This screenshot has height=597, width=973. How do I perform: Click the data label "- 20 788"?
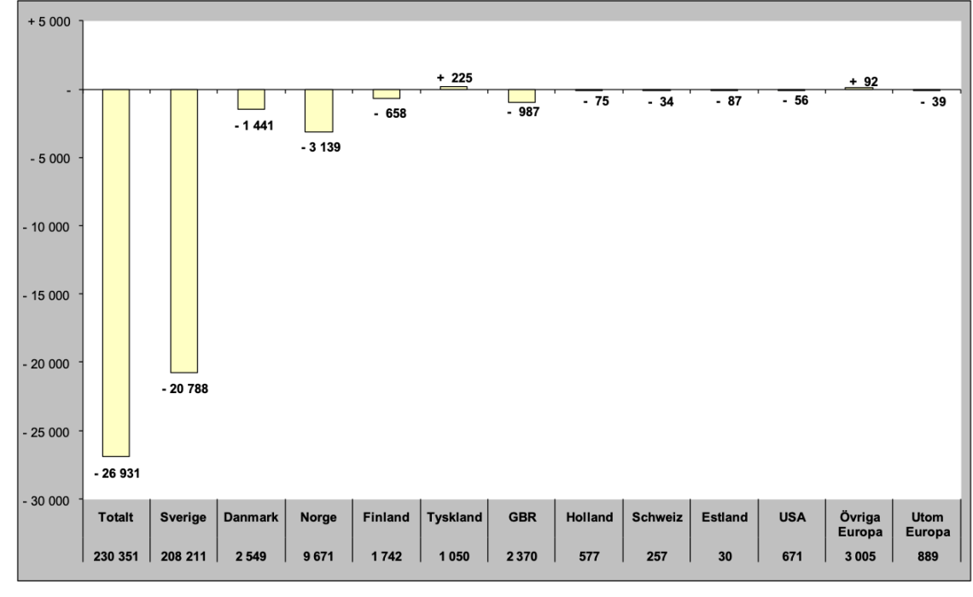[185, 389]
